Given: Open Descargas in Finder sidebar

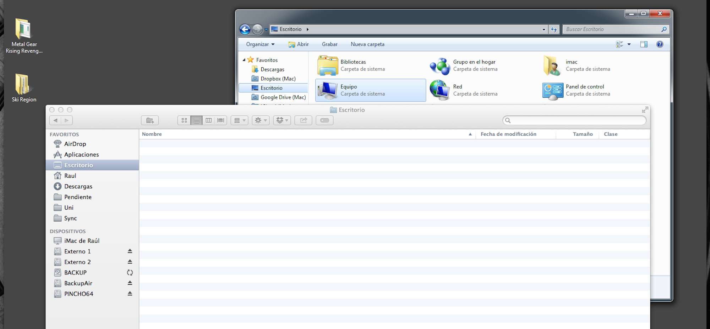Looking at the screenshot, I should [x=92, y=186].
